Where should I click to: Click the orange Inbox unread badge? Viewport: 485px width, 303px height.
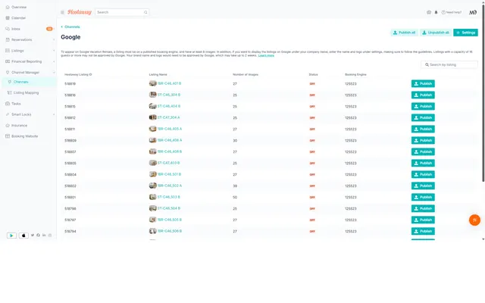click(49, 29)
